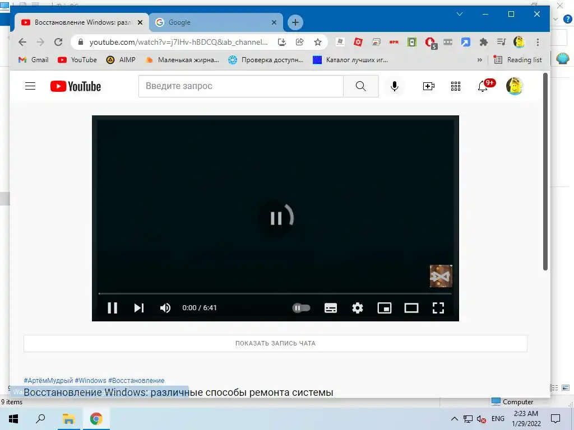
Task: Open File Explorer from the taskbar
Action: [68, 419]
